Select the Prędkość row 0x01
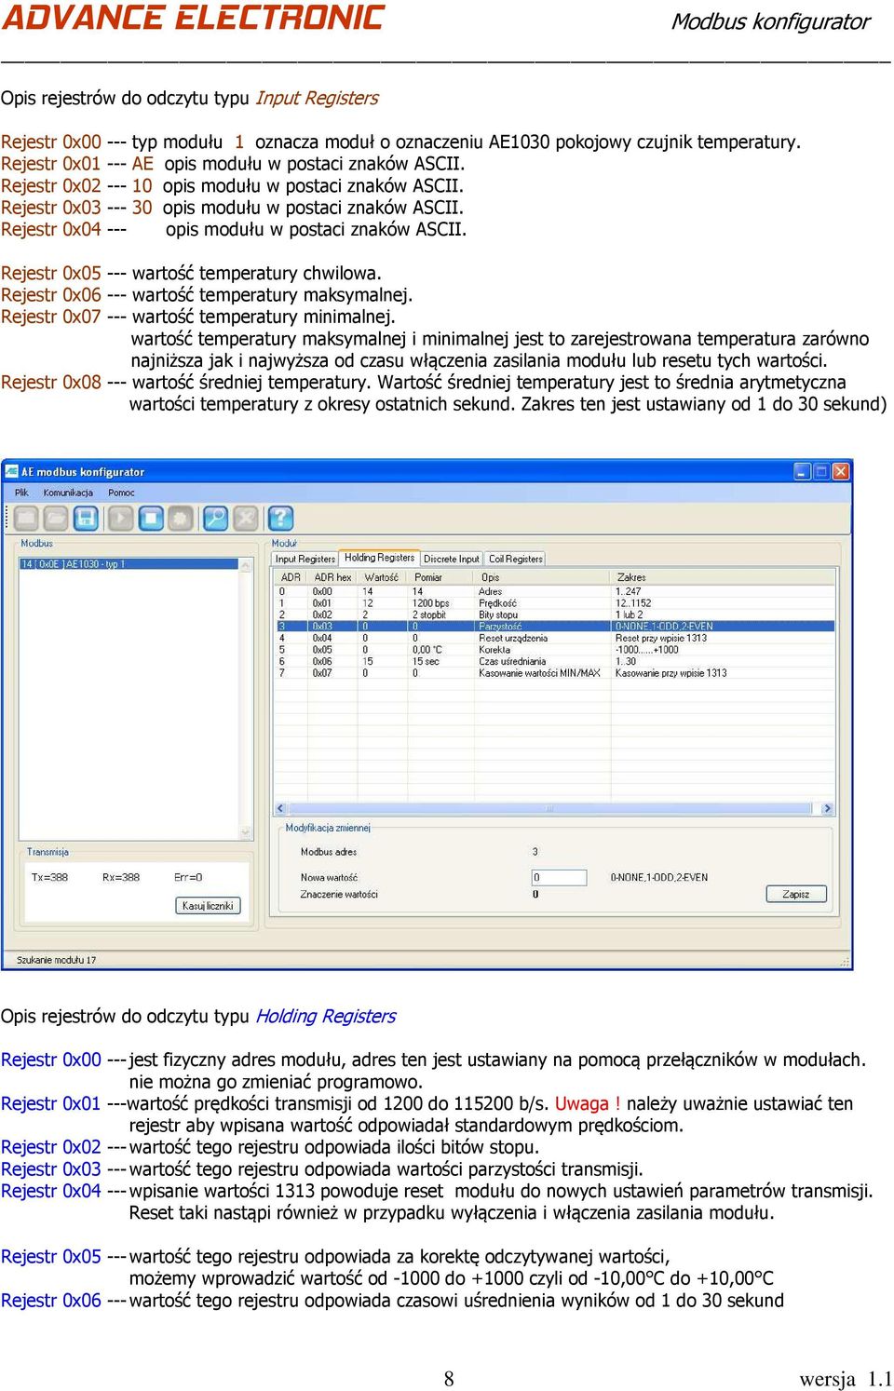This screenshot has width=894, height=1391. 555,603
